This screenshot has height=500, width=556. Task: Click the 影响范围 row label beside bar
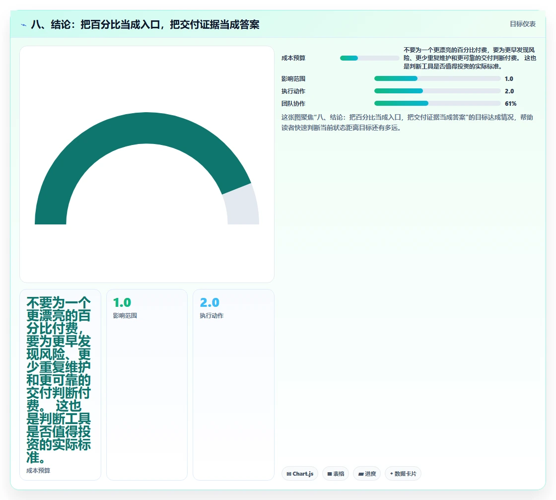click(293, 79)
